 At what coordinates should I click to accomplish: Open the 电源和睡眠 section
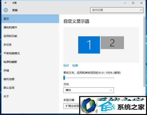click(30, 62)
